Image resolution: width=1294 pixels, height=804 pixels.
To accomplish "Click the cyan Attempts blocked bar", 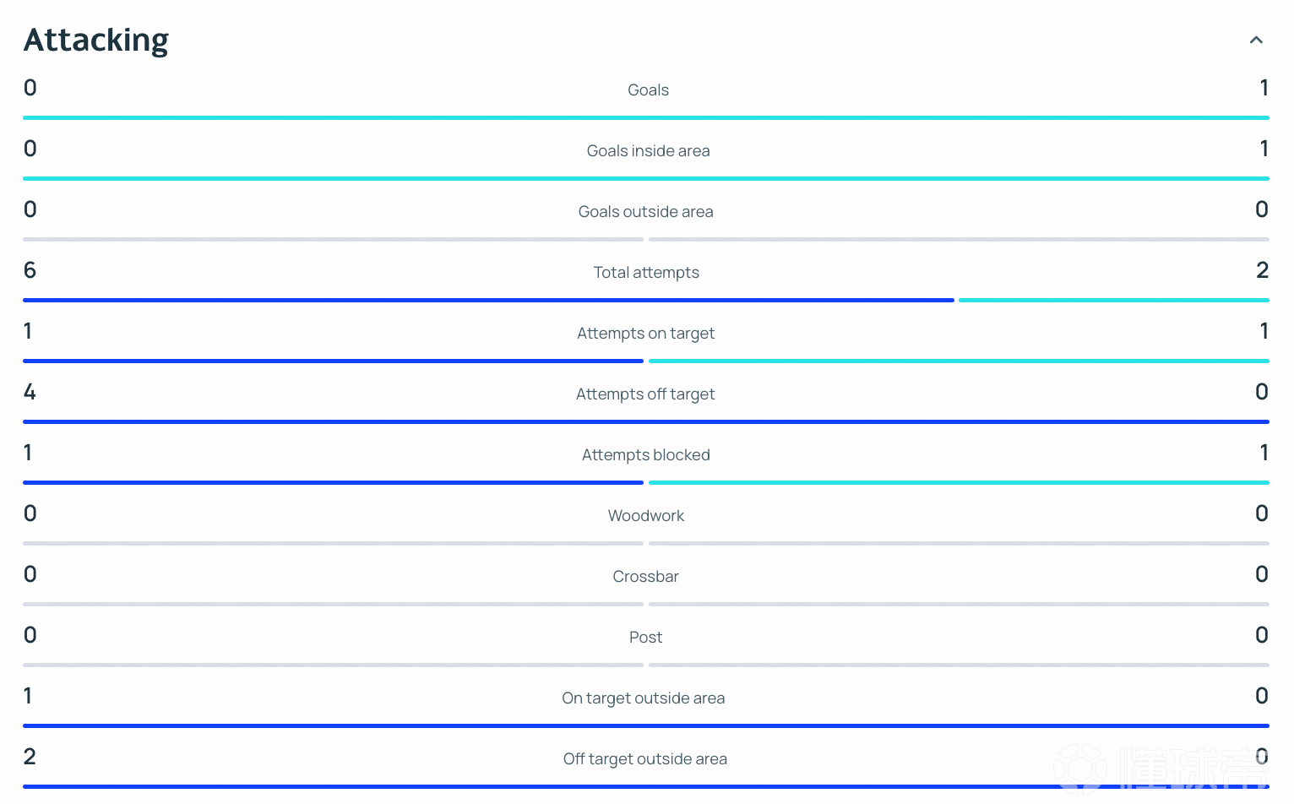I will (x=959, y=482).
